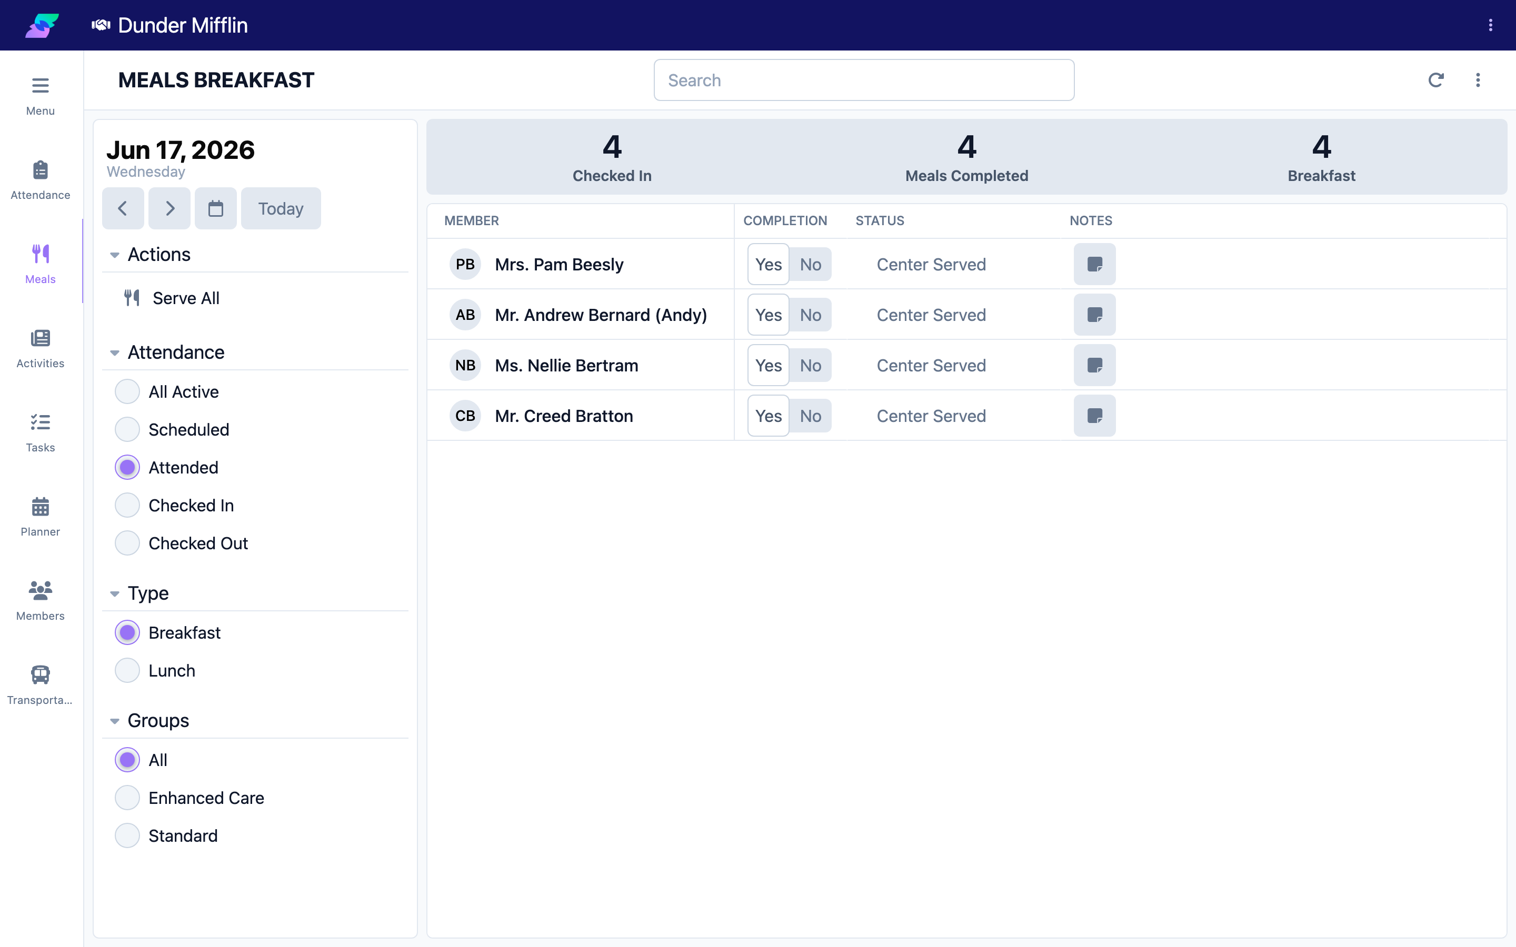Set Creed Bratton completion to No

pos(810,416)
